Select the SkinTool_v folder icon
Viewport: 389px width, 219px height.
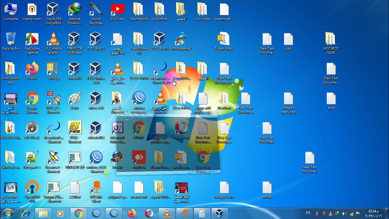11,160
